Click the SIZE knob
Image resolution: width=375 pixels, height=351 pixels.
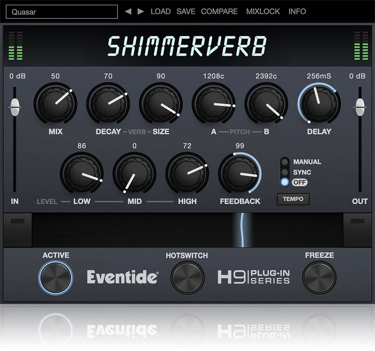click(x=161, y=104)
